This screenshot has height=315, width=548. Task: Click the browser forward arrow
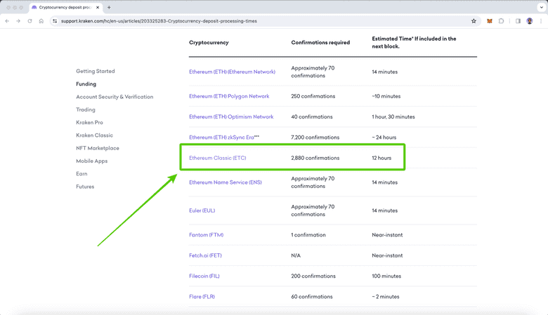(18, 21)
